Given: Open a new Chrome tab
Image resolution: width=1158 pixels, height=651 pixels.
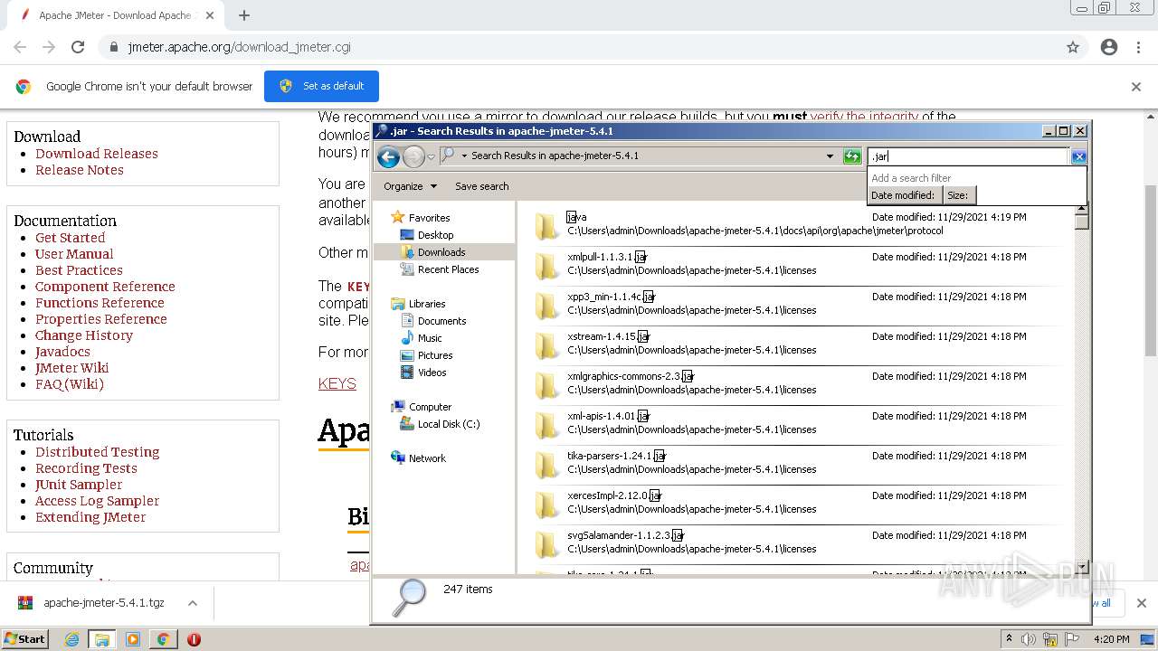Looking at the screenshot, I should click(x=244, y=15).
